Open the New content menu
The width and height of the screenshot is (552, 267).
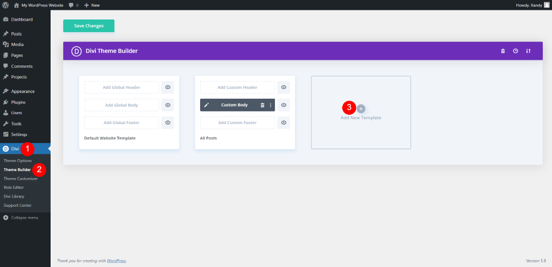[92, 5]
